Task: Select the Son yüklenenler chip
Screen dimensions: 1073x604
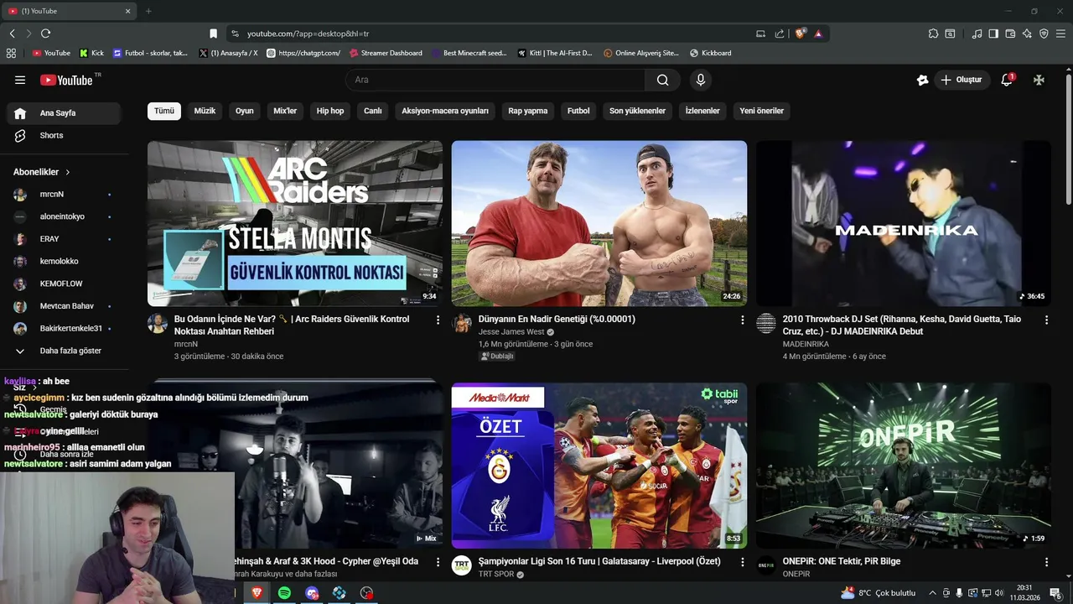Action: tap(637, 111)
